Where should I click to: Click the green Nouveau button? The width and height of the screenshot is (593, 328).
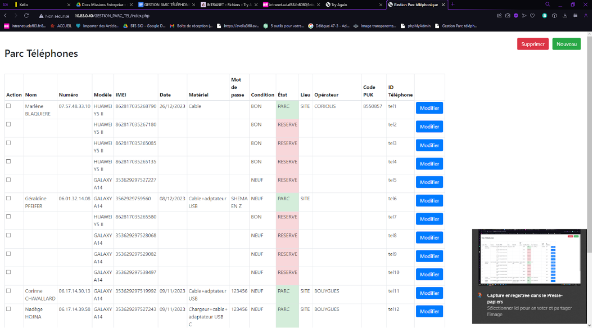566,44
